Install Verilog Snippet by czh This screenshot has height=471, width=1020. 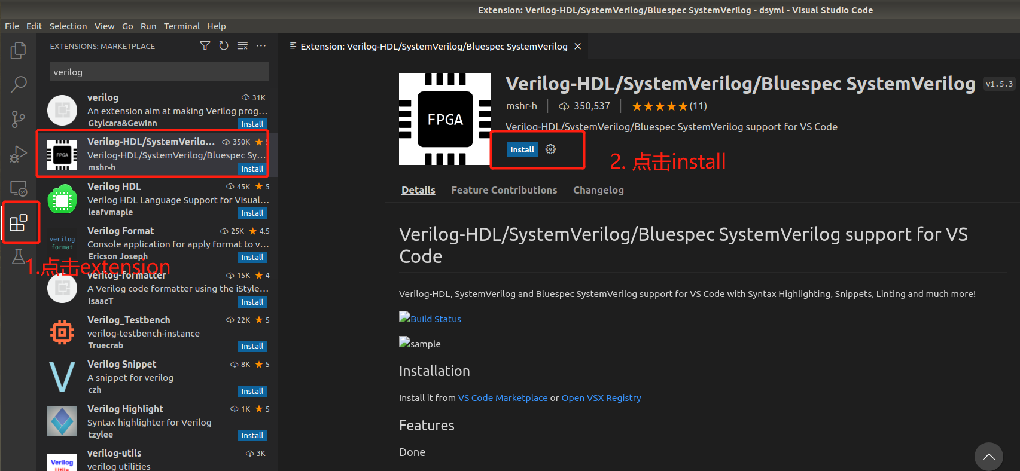click(x=252, y=391)
